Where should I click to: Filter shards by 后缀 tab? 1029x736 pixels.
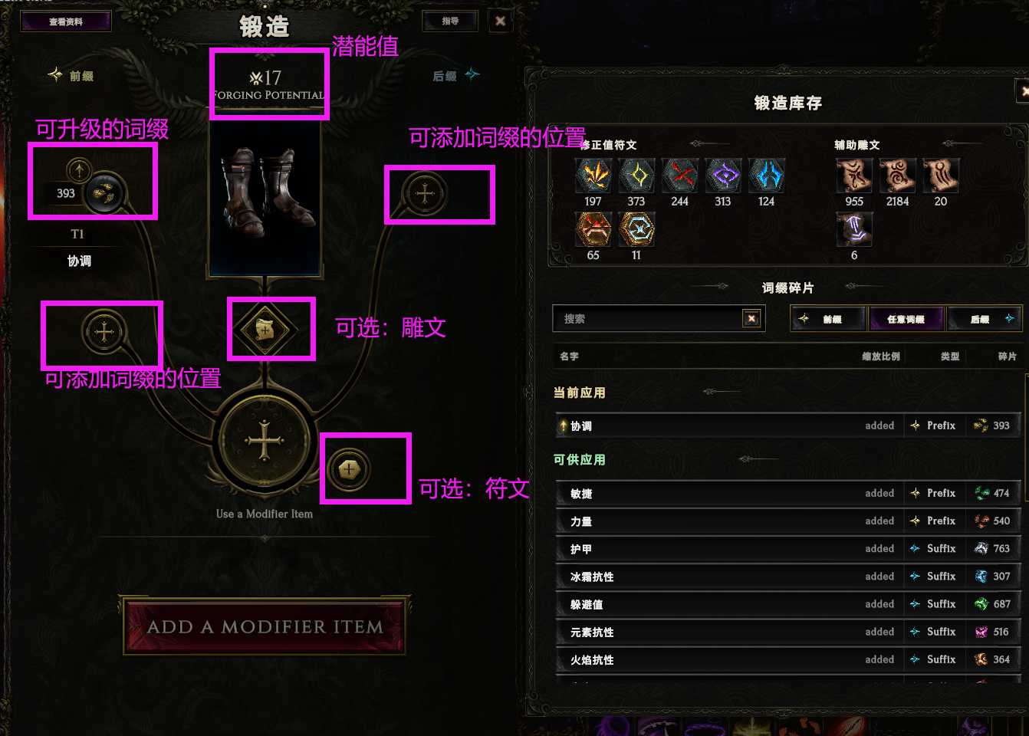pyautogui.click(x=985, y=319)
